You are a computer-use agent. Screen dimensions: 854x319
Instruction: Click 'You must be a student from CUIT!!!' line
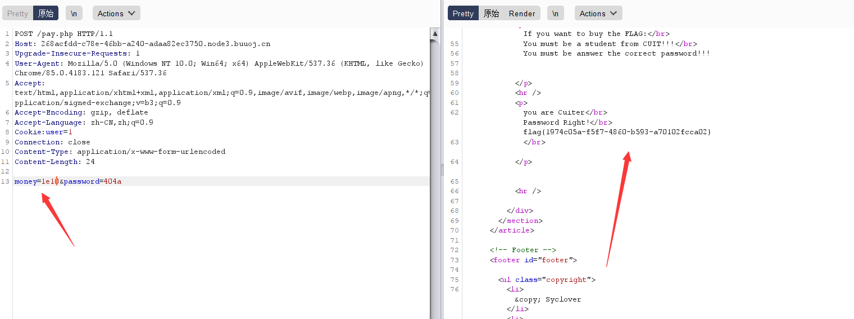[x=610, y=44]
